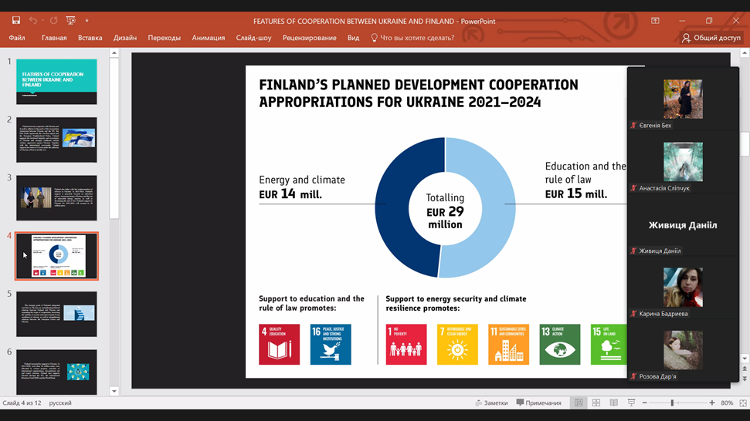Screen dimensions: 750x421
Task: Click muted mic icon beside Анастасія Сліпчук
Action: (634, 188)
